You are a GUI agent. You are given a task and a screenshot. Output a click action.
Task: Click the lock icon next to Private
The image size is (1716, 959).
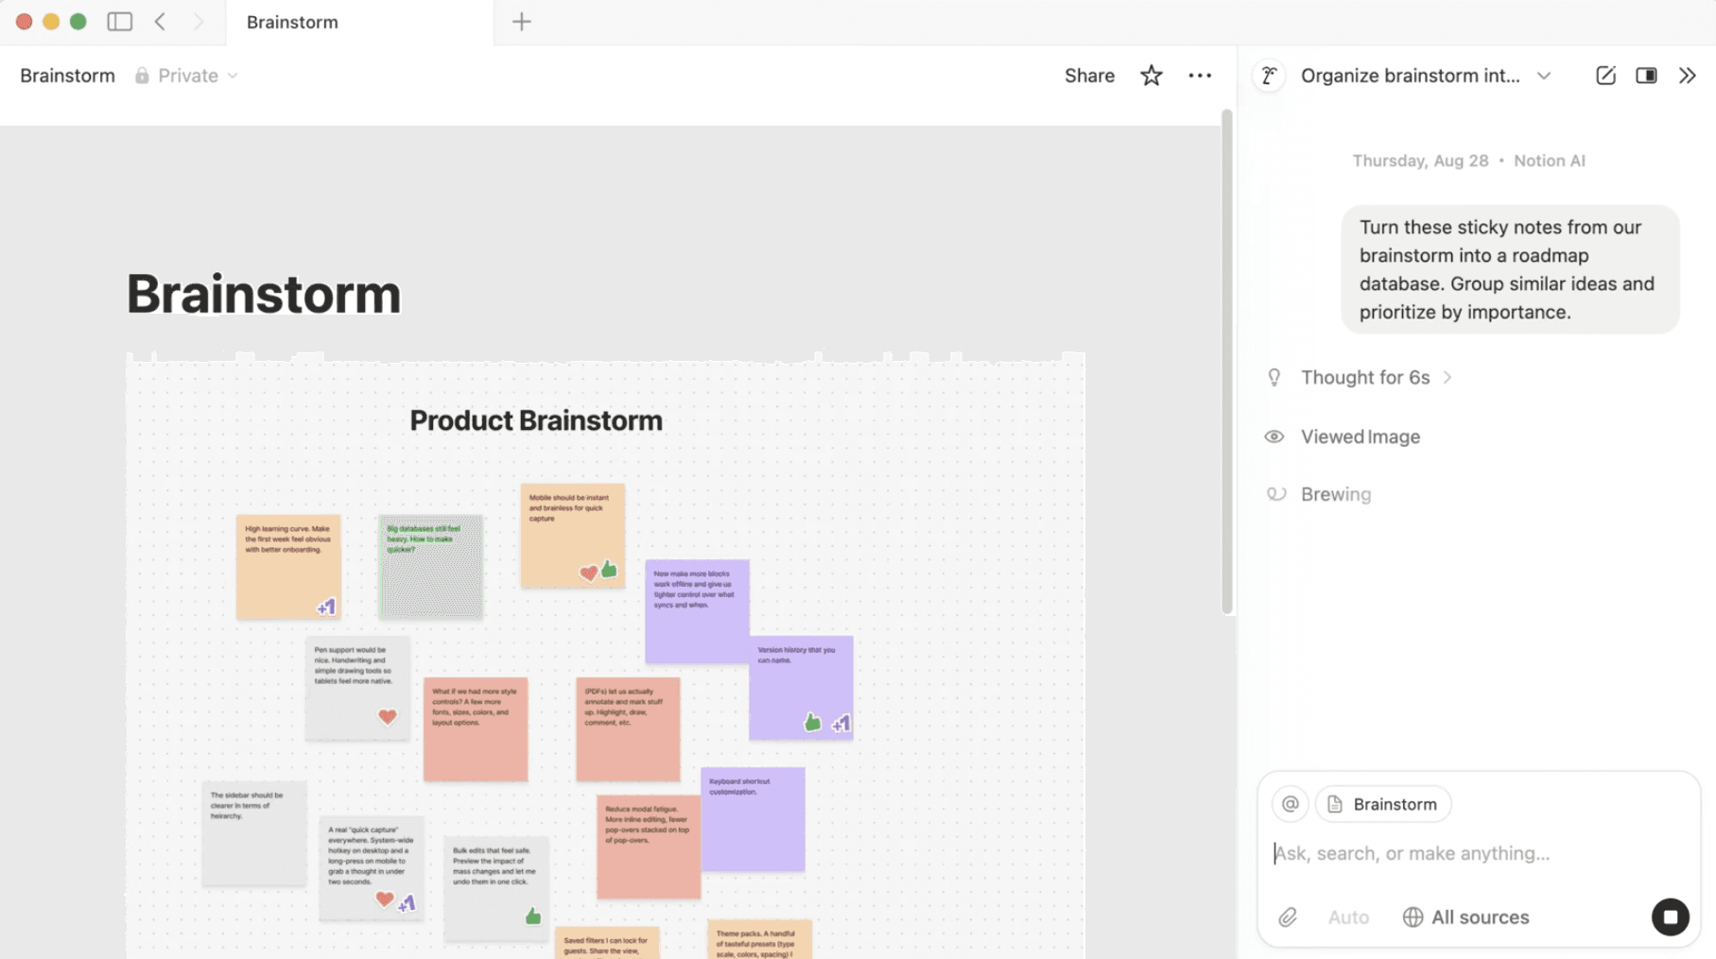pyautogui.click(x=142, y=75)
